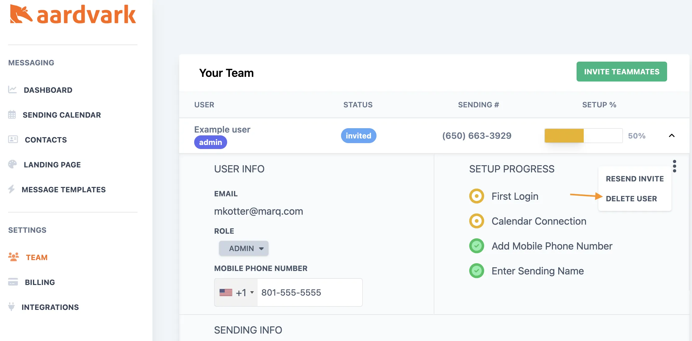Image resolution: width=692 pixels, height=341 pixels.
Task: Choose Delete User from the menu
Action: [631, 199]
